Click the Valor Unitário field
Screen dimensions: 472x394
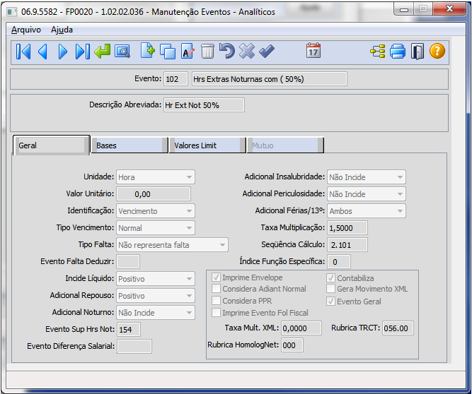coord(154,194)
